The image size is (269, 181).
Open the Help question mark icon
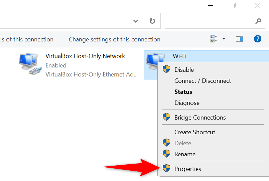(x=257, y=39)
